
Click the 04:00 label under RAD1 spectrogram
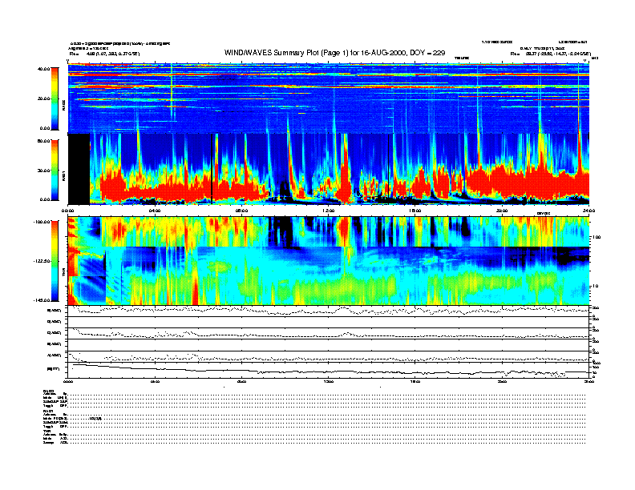[x=155, y=211]
